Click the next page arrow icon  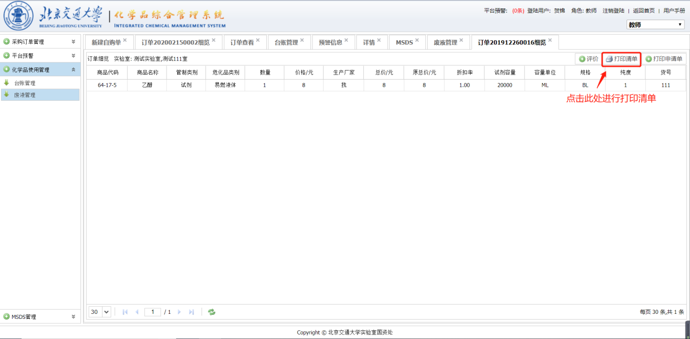pos(179,312)
